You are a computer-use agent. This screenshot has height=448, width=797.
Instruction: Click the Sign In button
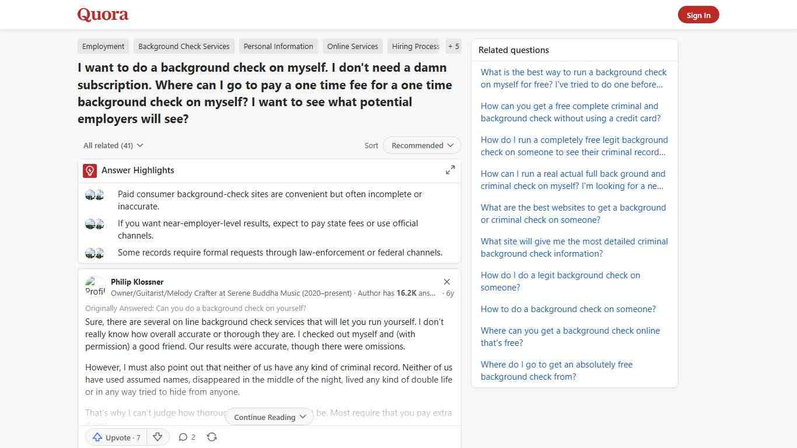(x=698, y=15)
